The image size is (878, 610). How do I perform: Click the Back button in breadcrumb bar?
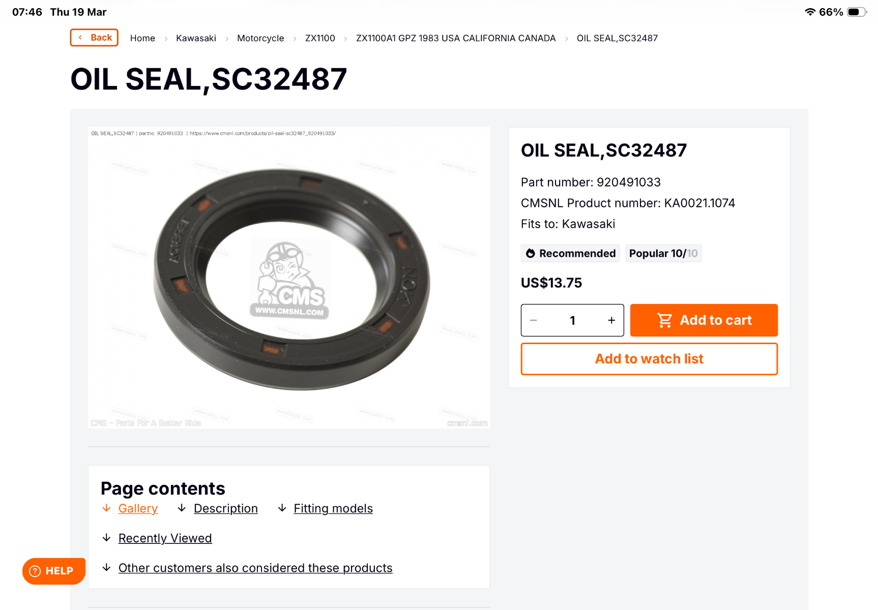(x=94, y=38)
